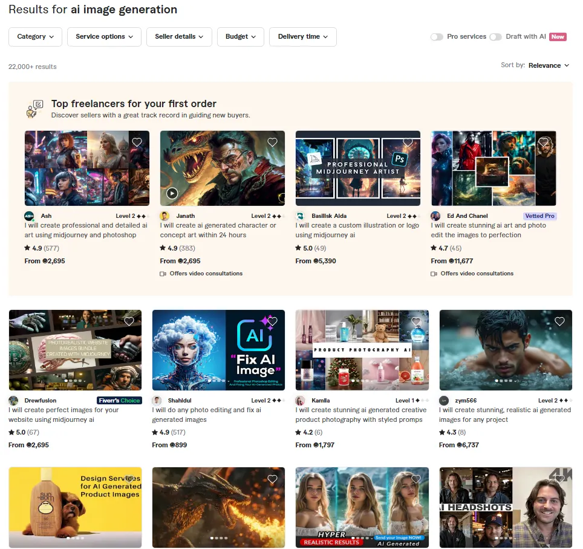Open the AI Headshots gig thumbnail
Viewport: 583px width, 549px height.
click(x=506, y=507)
